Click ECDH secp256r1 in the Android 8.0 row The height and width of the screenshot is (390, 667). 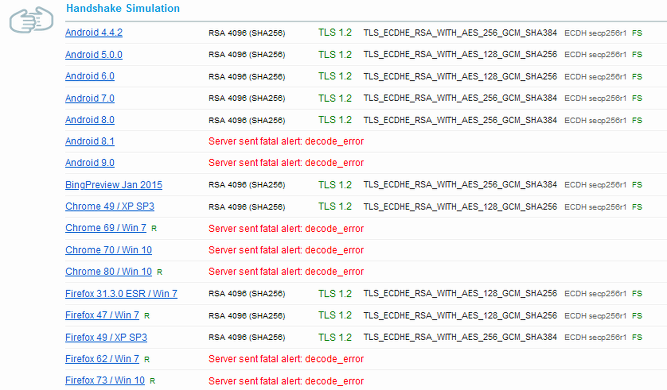[595, 120]
